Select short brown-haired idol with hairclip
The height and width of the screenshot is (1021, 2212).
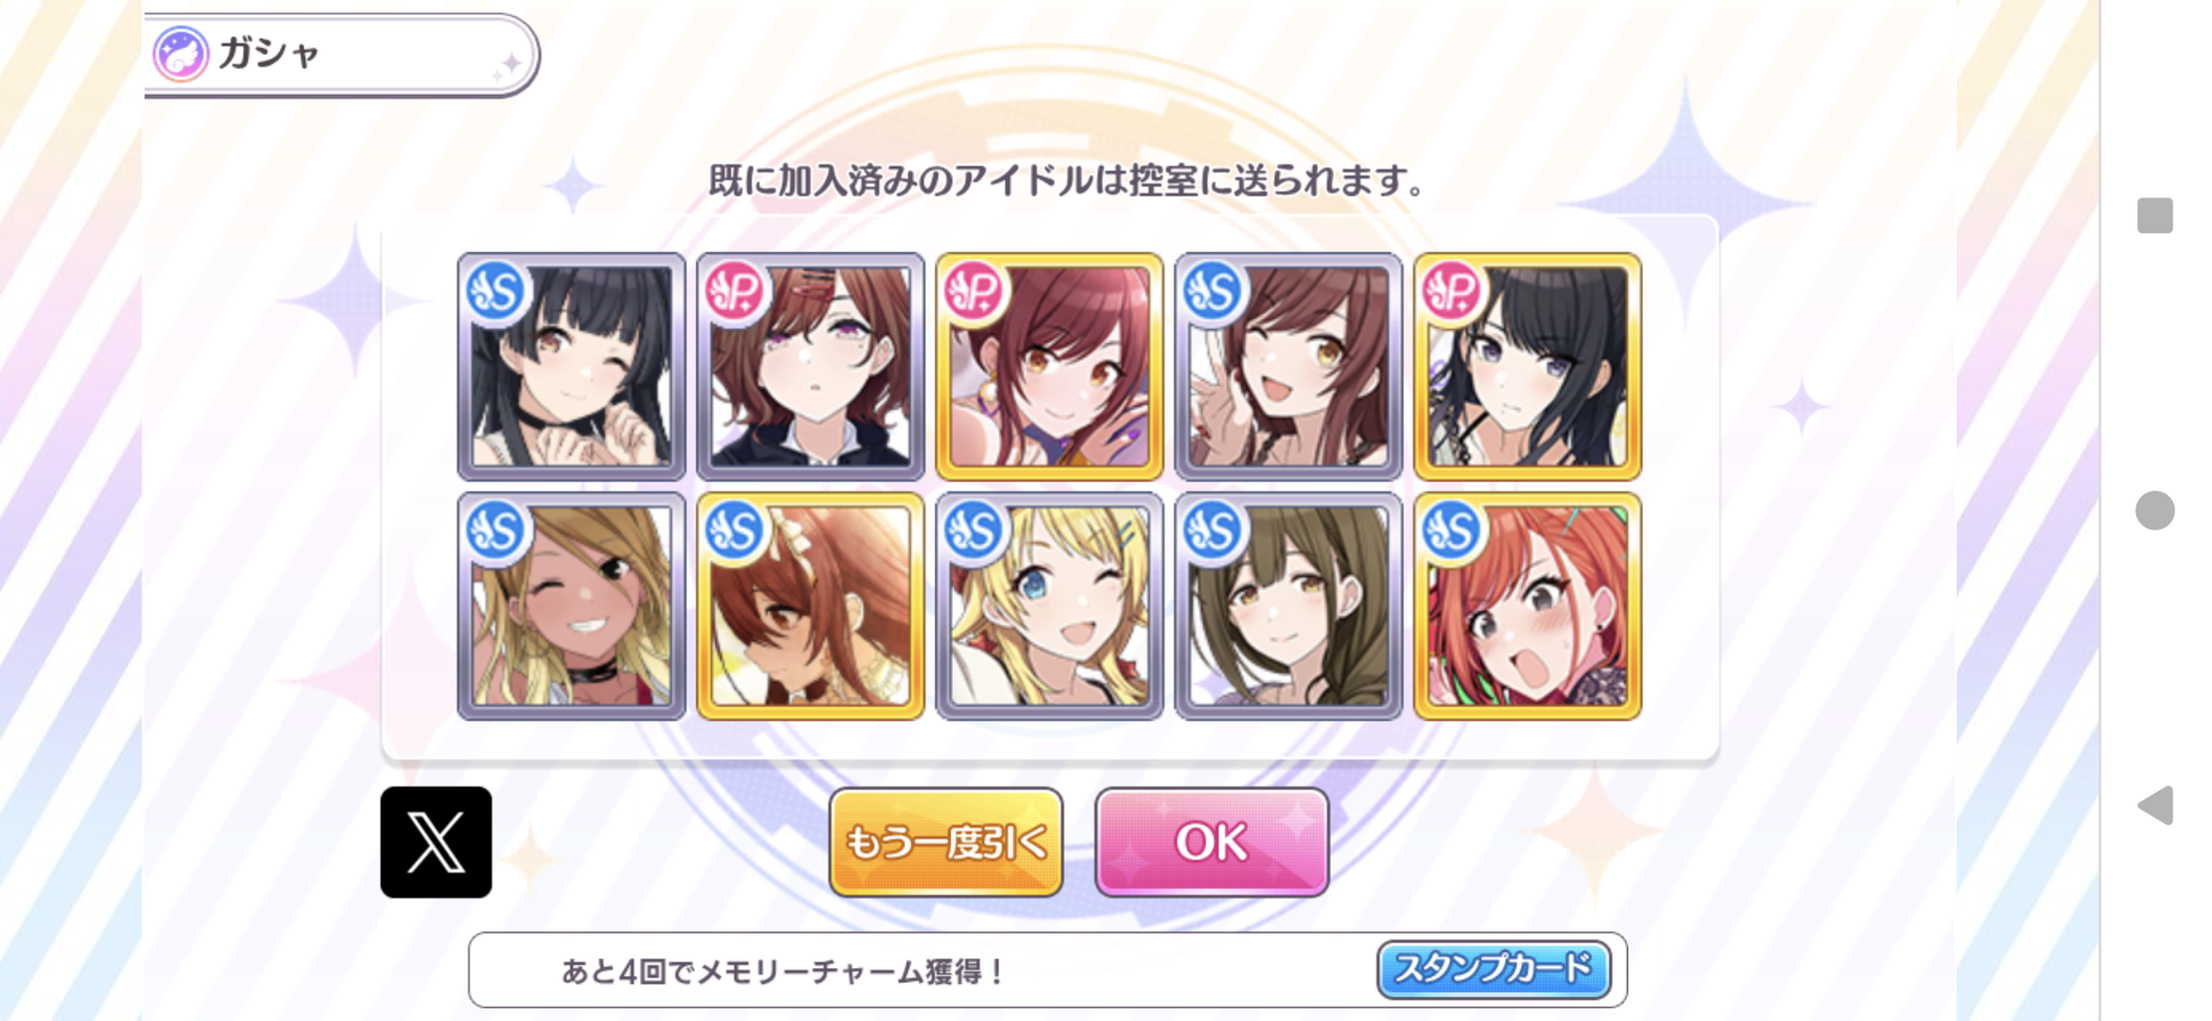click(810, 366)
